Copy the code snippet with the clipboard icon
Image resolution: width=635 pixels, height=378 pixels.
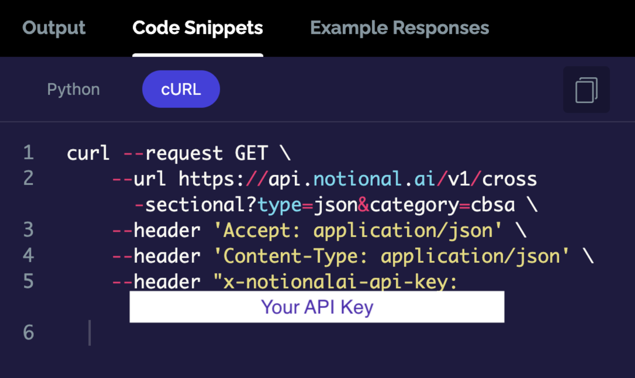click(x=586, y=90)
